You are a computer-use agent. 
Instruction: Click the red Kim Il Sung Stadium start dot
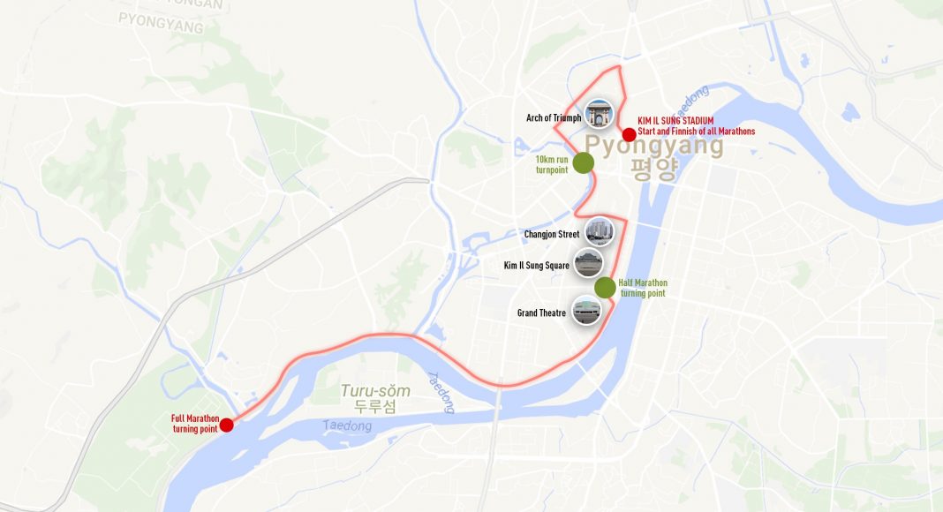tap(629, 134)
